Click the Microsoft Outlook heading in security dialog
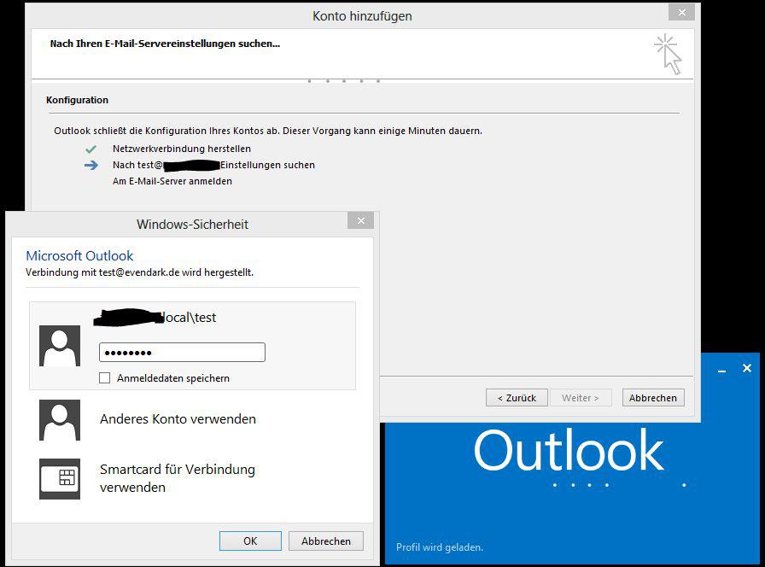Image resolution: width=765 pixels, height=567 pixels. [79, 255]
